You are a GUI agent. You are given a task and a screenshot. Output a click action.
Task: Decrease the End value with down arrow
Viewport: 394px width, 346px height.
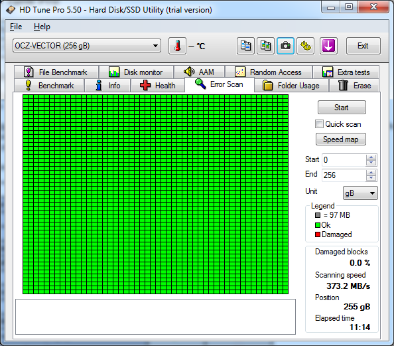371,178
